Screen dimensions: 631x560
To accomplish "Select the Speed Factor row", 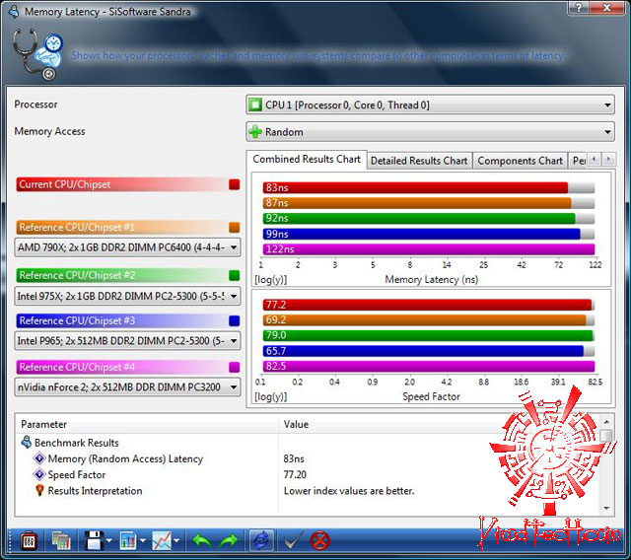I will [x=308, y=474].
